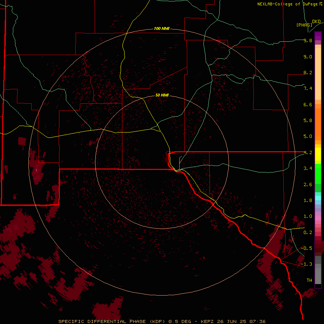Click the 3.4 scale value
The height and width of the screenshot is (324, 324).
308,168
